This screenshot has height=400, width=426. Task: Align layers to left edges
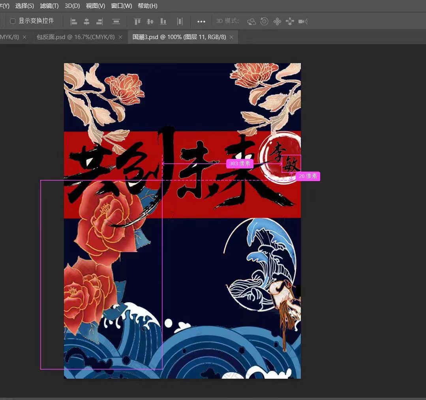tap(73, 21)
